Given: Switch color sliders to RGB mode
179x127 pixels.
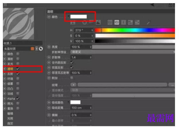Looking at the screenshot, I should pyautogui.click(x=110, y=22).
